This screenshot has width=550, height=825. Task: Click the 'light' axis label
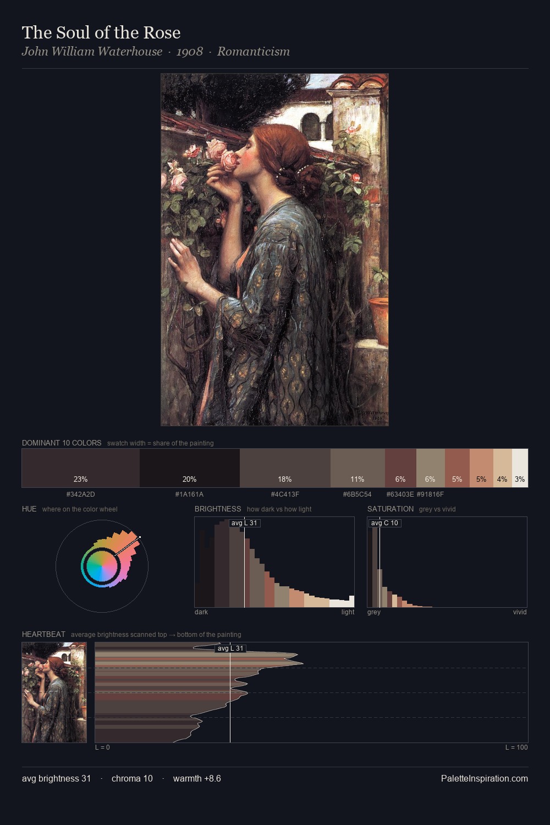coord(348,612)
